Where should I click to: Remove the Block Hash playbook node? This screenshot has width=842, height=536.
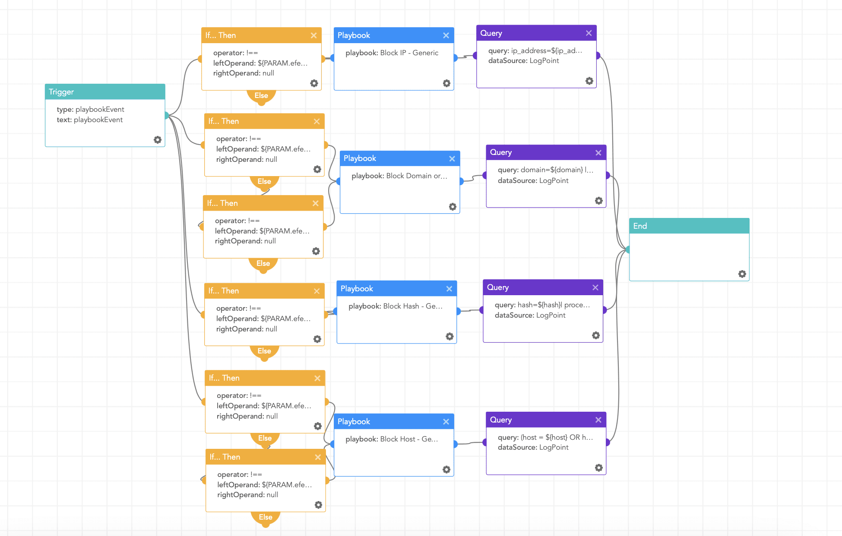(449, 289)
